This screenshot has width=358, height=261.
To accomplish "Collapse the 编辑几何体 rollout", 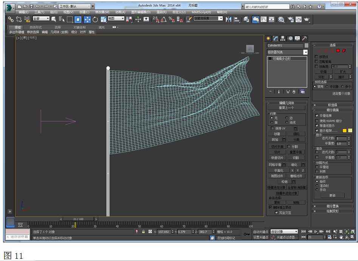I will click(x=287, y=103).
